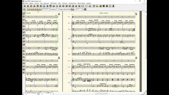This screenshot has height=95, width=169.
Task: Select the Clef tool
Action: [37, 6]
